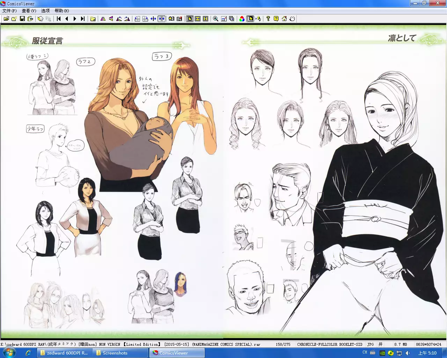Open the zedward 600DPI taskbar folder
This screenshot has width=447, height=358.
point(64,353)
